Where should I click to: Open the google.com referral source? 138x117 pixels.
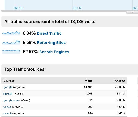11,100
